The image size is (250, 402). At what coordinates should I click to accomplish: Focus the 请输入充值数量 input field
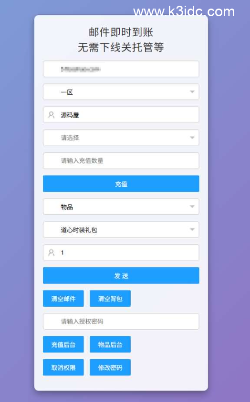(x=121, y=161)
